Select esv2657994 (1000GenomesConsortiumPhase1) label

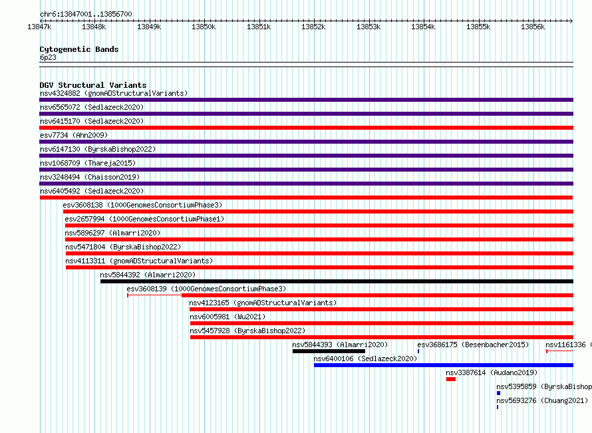(144, 219)
